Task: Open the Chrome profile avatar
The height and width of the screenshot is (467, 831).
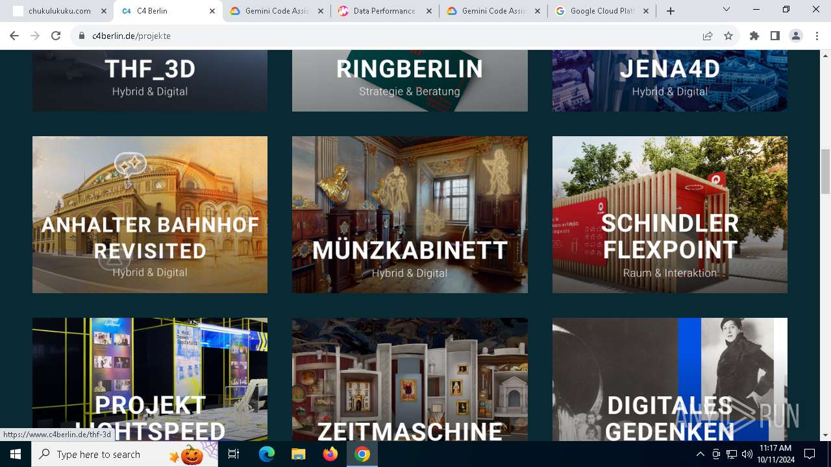Action: click(x=796, y=36)
